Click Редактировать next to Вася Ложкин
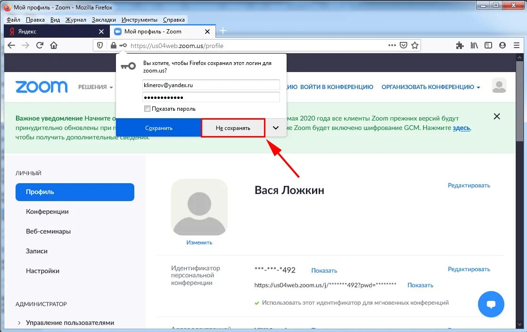The image size is (527, 332). pyautogui.click(x=469, y=185)
